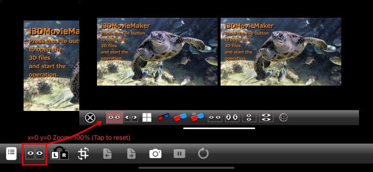Open the file list menu button
Image resolution: width=373 pixels, height=172 pixels.
click(x=11, y=153)
